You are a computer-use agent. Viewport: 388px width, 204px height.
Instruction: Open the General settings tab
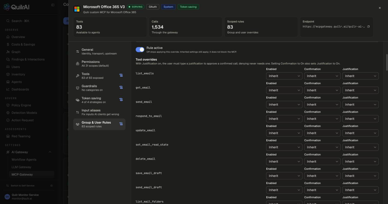pyautogui.click(x=99, y=51)
